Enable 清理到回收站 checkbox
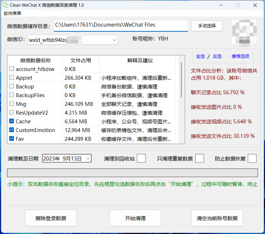The image size is (265, 234). point(141,158)
